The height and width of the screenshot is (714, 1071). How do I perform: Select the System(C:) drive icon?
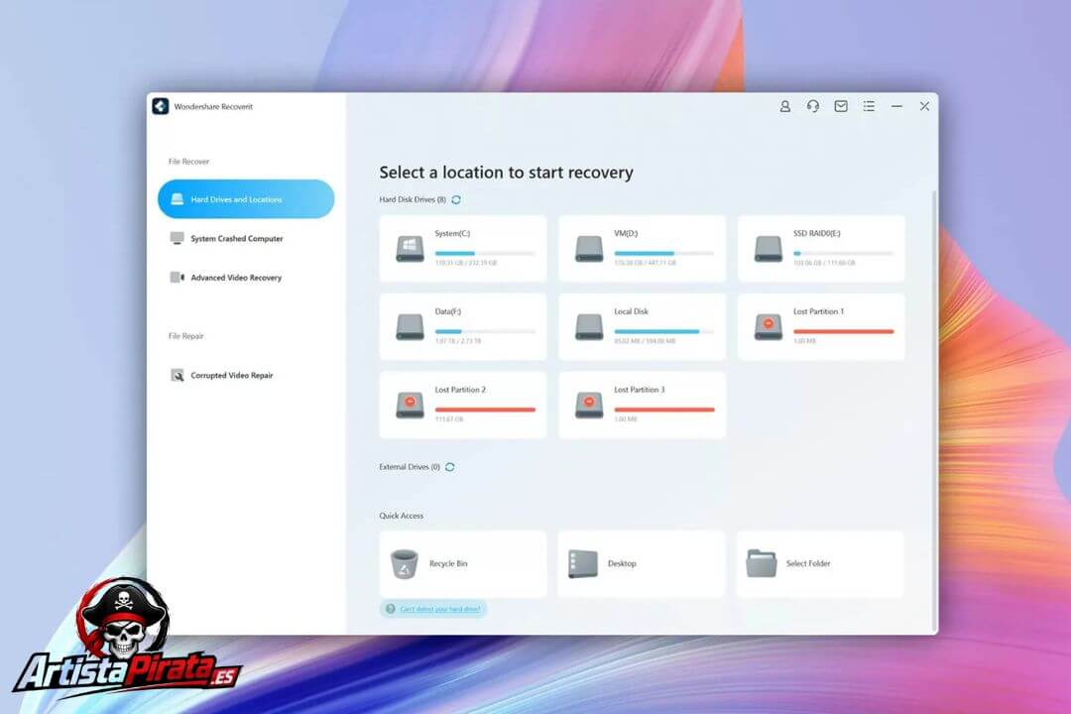(410, 249)
